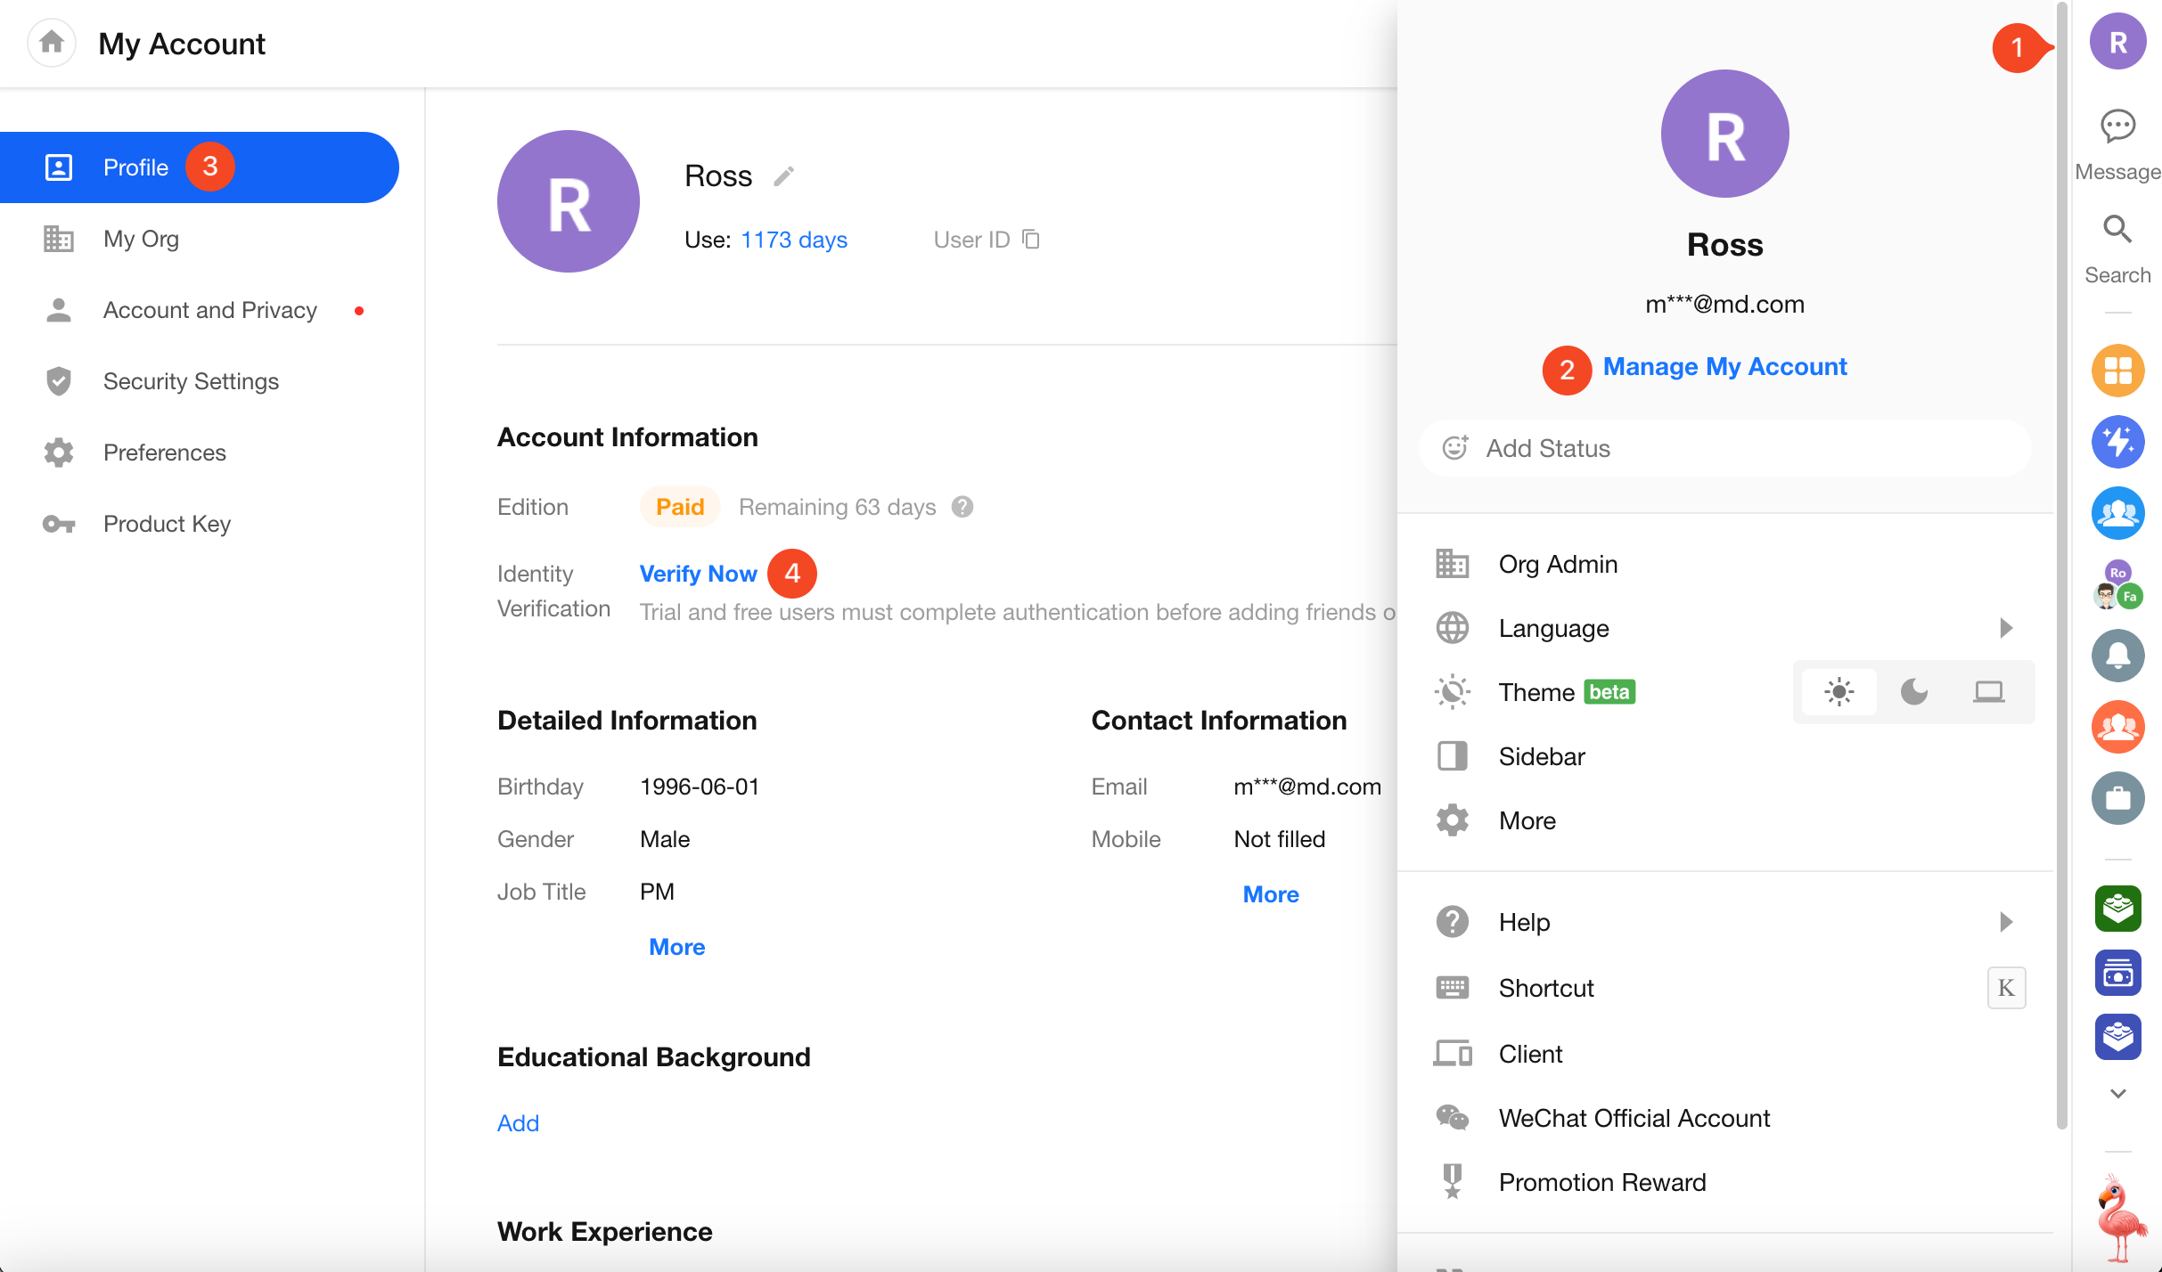Select the system theme laptop icon

[1988, 692]
